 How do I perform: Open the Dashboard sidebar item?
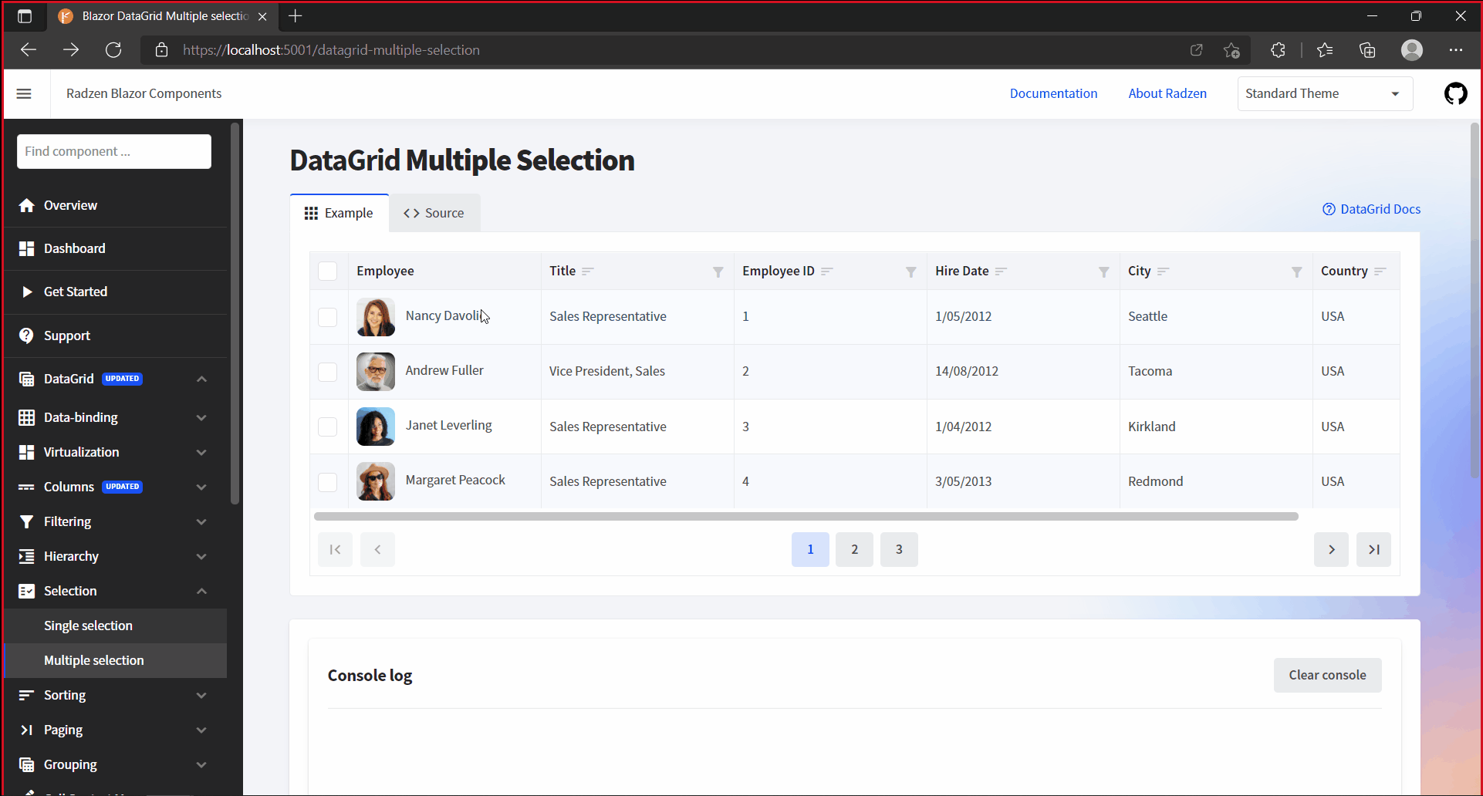point(115,248)
